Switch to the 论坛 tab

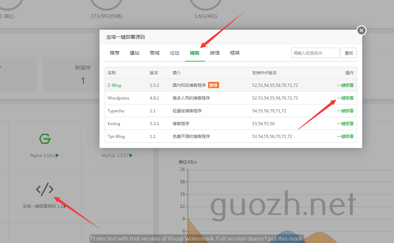click(175, 53)
